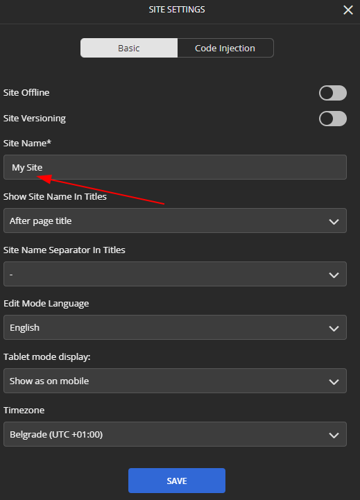Expand the Edit Mode Language dropdown
Viewport: 360px width, 500px height.
click(x=175, y=327)
